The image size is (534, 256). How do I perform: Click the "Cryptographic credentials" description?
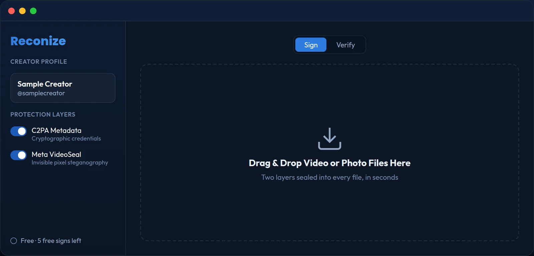pyautogui.click(x=66, y=139)
